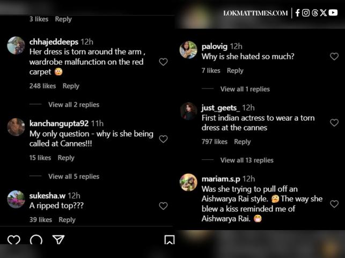Like just_geets_ comment with heart

(x=334, y=123)
